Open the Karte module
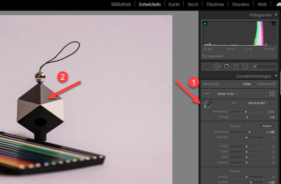The height and width of the screenshot is (184, 281). click(x=174, y=4)
